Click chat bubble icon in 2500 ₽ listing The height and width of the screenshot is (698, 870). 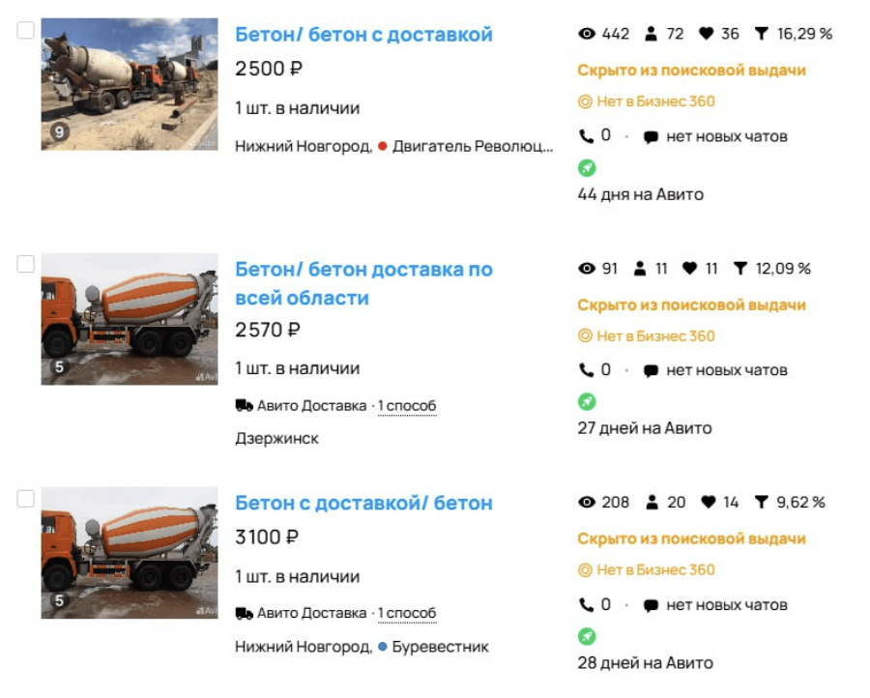click(x=651, y=136)
